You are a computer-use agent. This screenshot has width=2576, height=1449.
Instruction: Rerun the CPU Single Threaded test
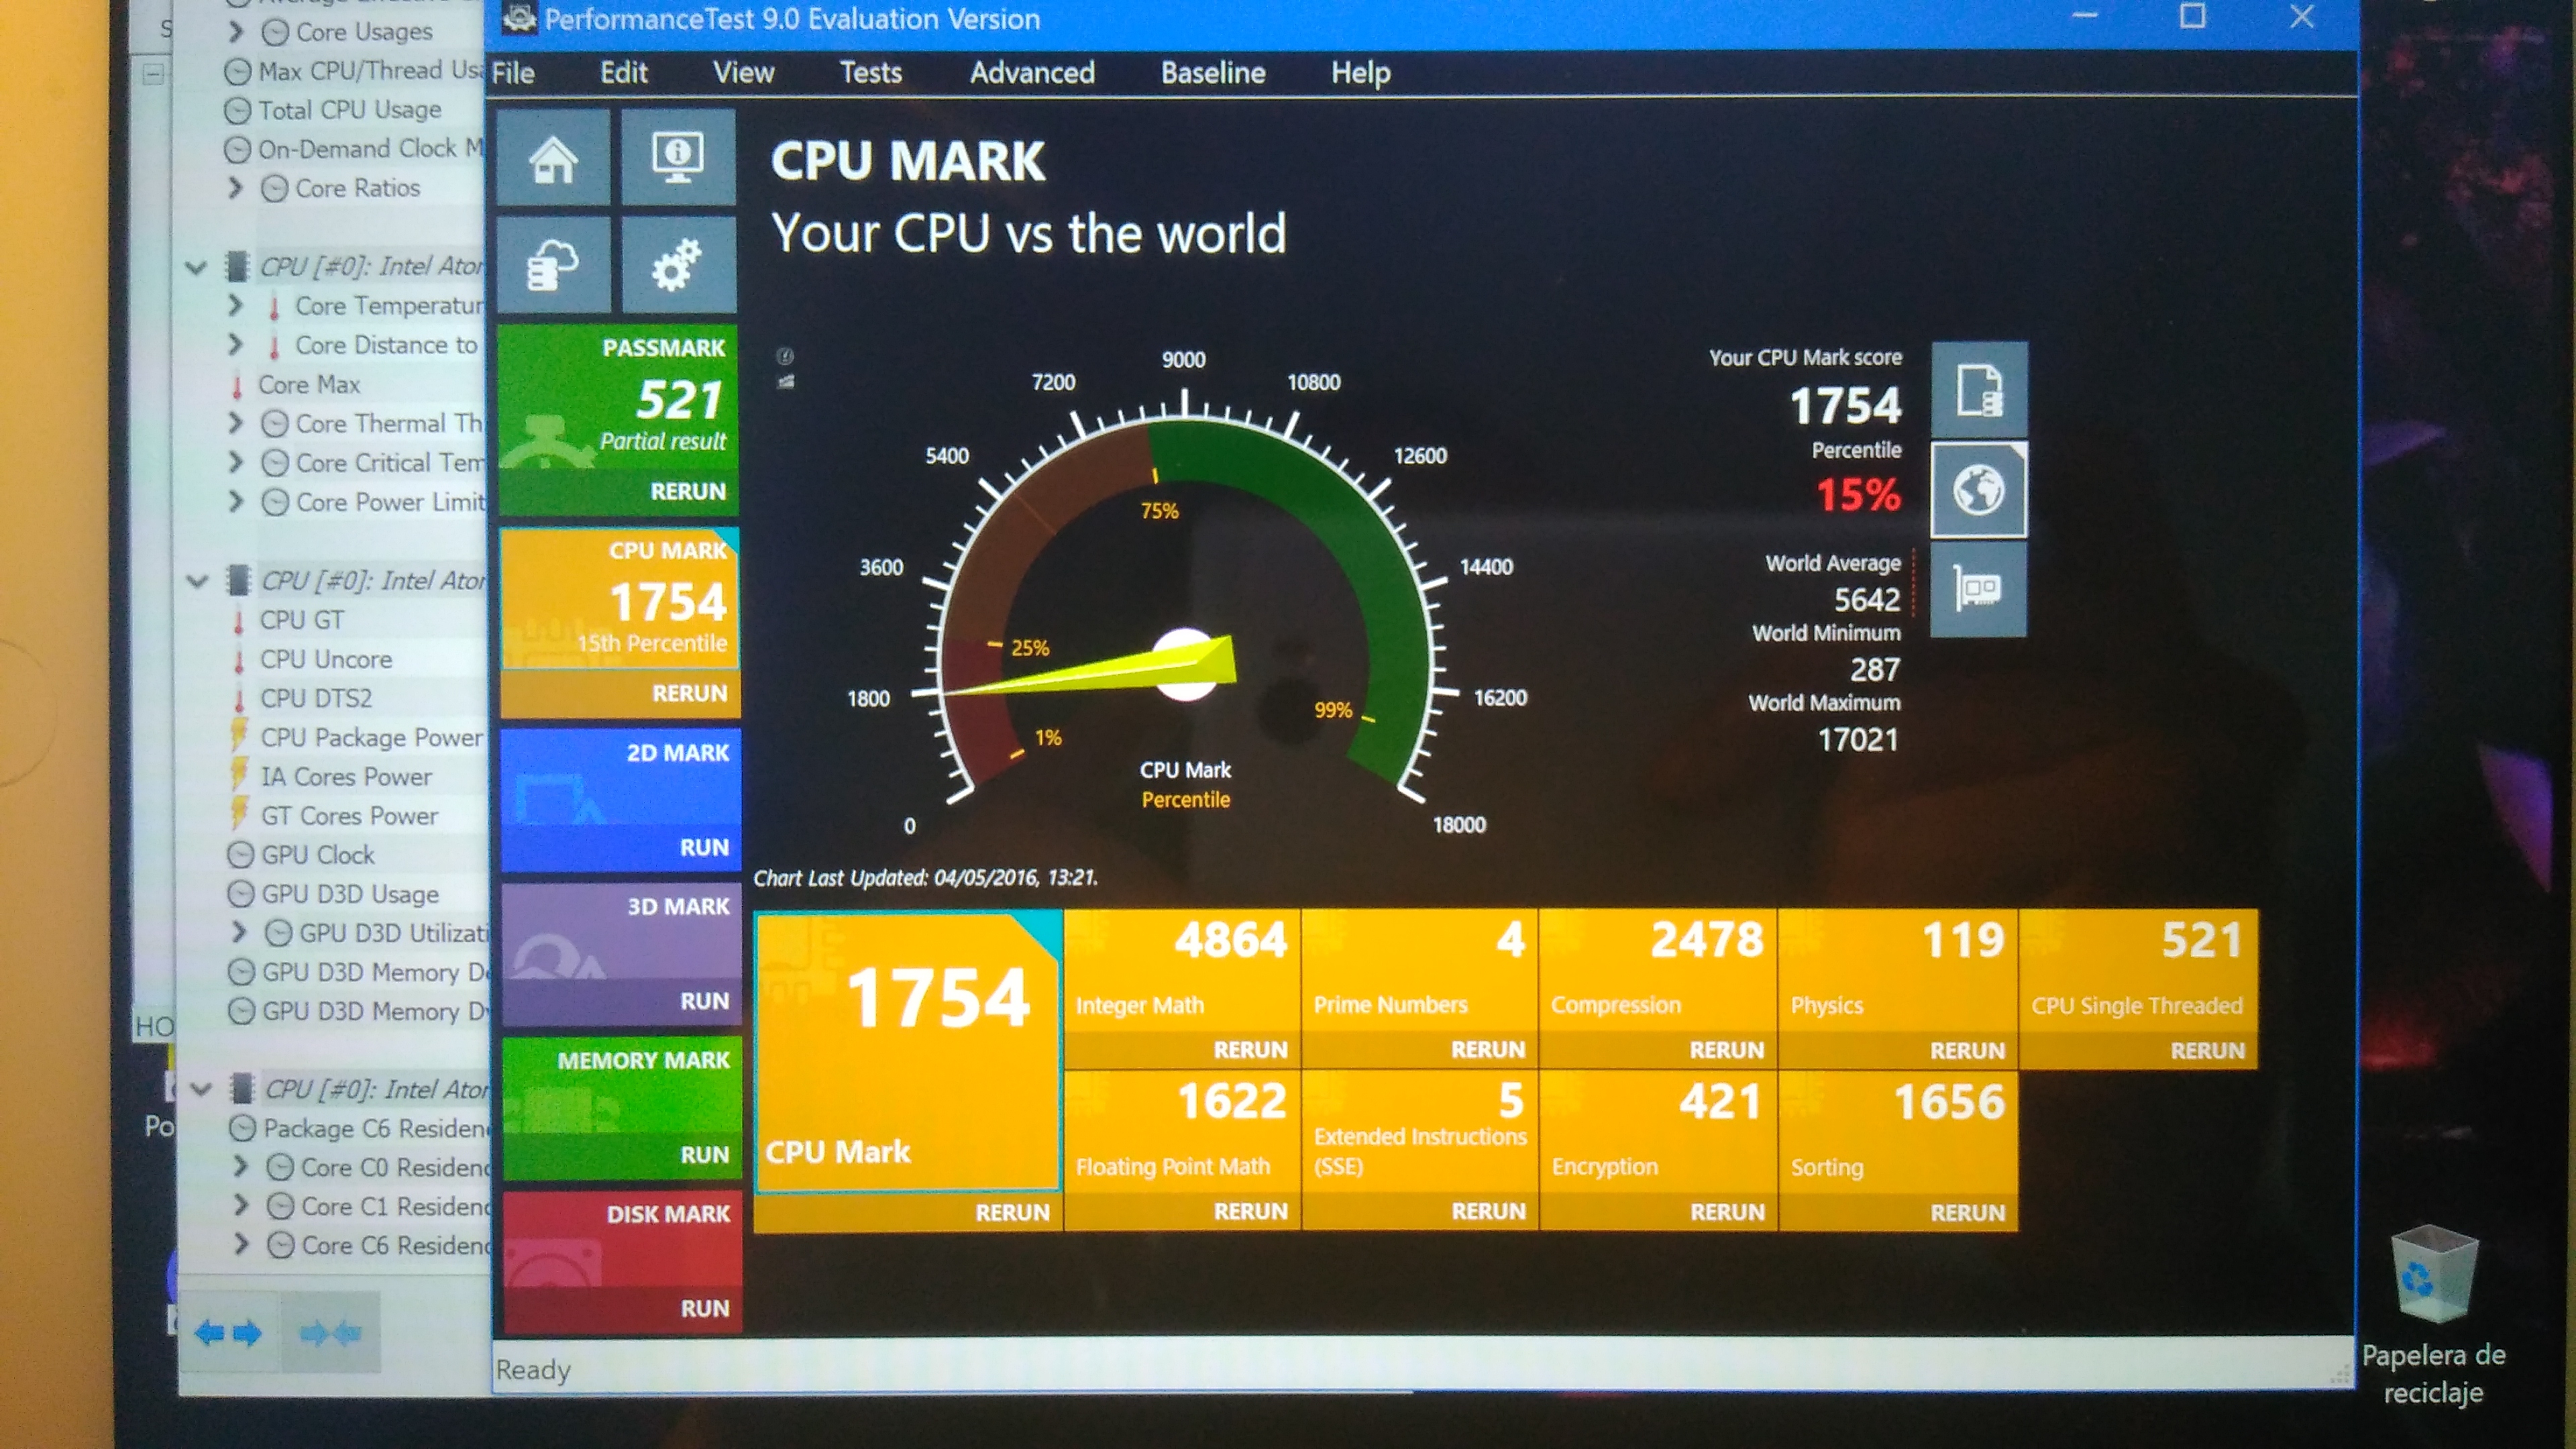[x=2207, y=1051]
